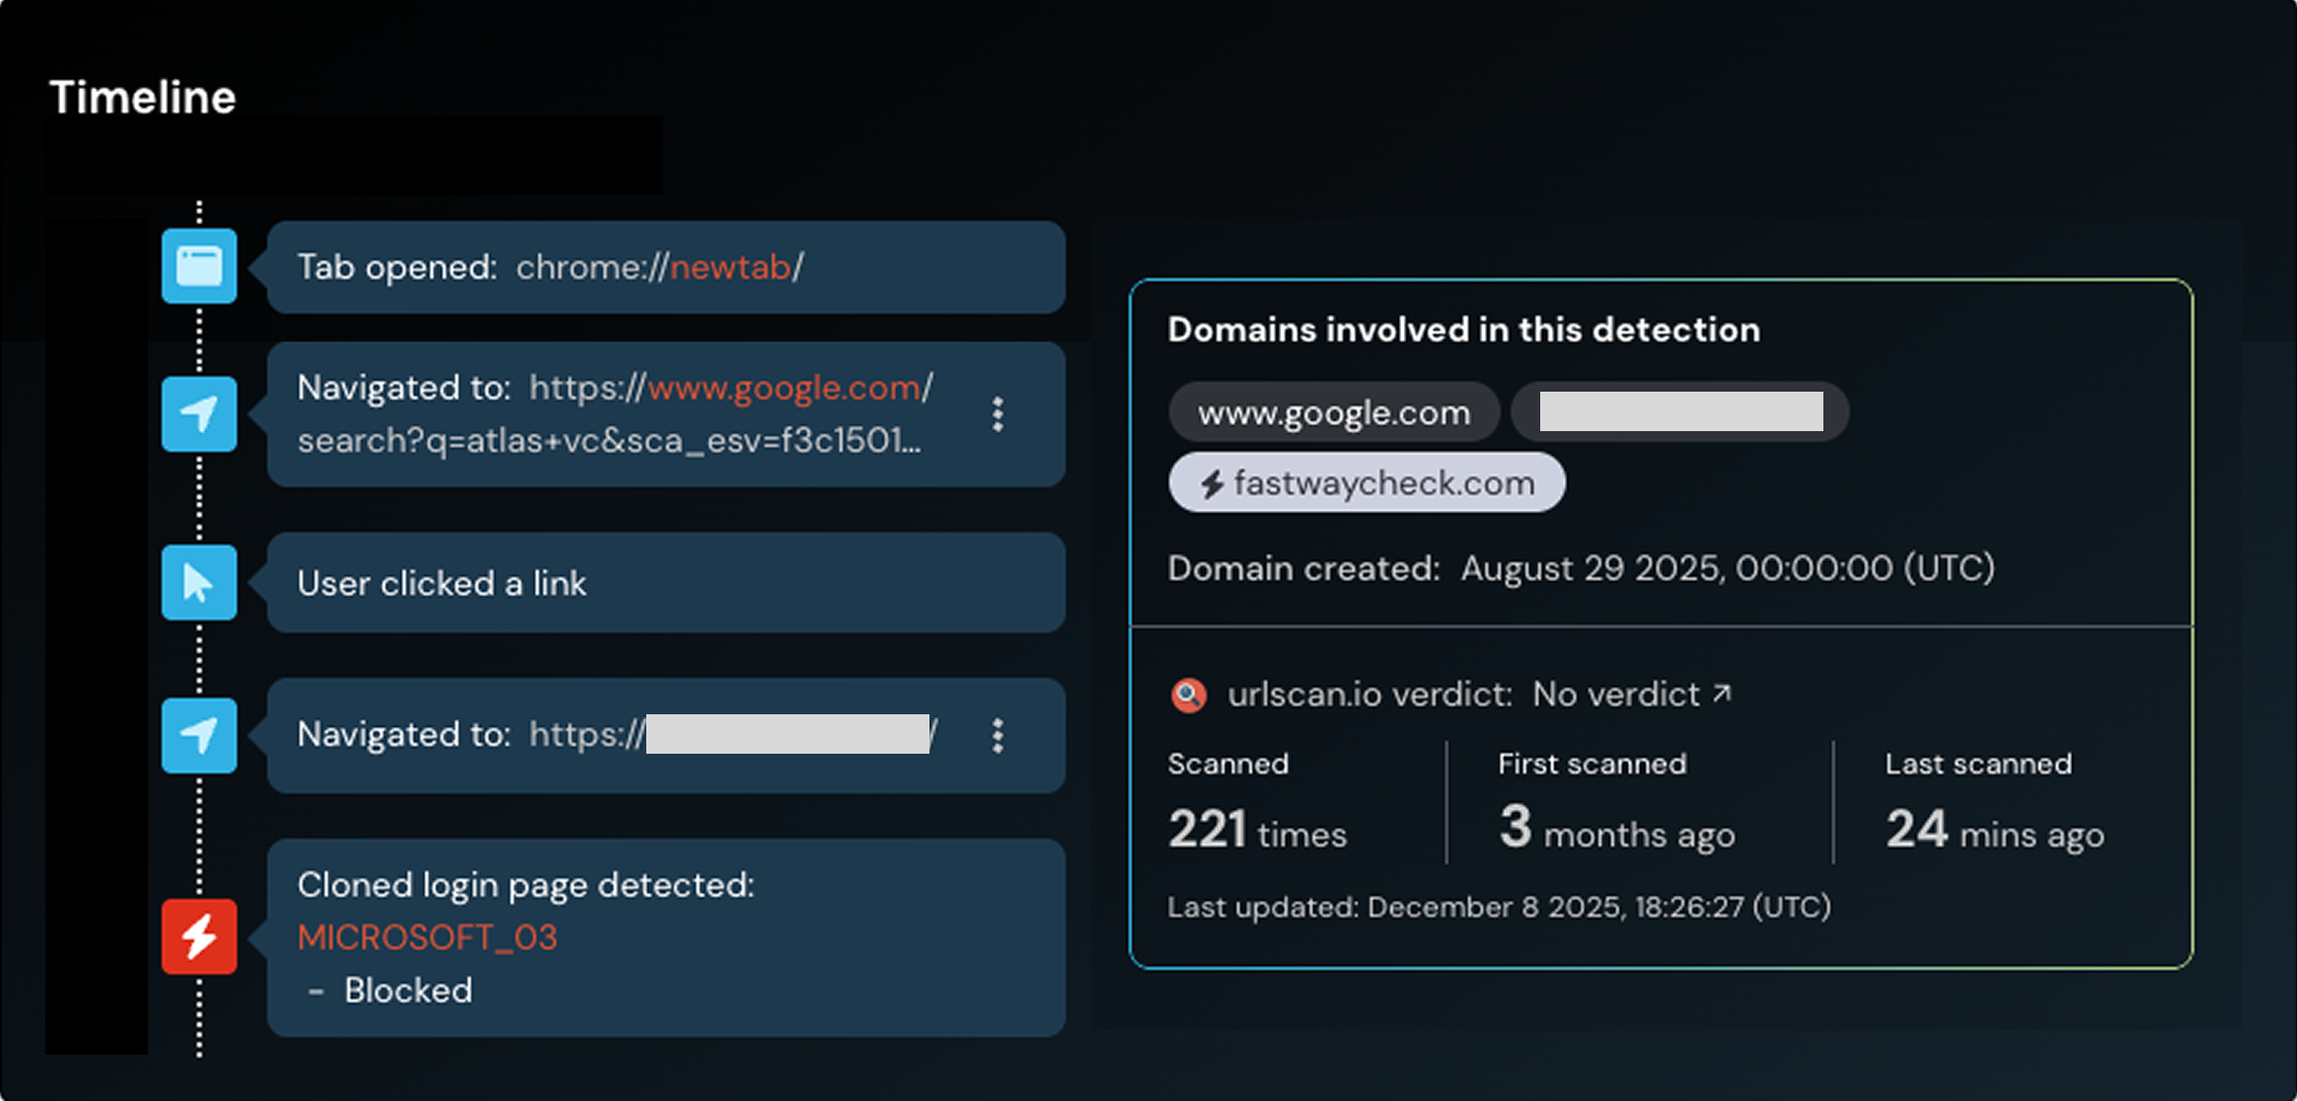Click the navigation icon beside the Google search event
Image resolution: width=2297 pixels, height=1101 pixels.
point(198,414)
